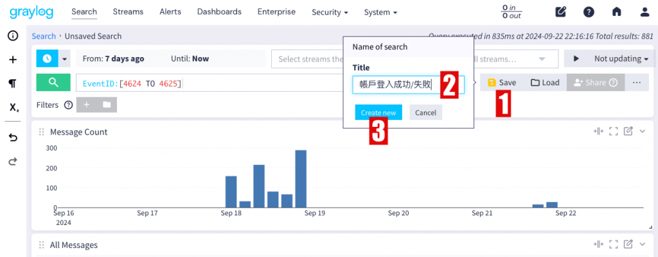Click the time range clock button

[x=47, y=58]
